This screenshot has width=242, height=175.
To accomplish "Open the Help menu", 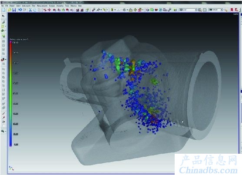I will click(80, 6).
